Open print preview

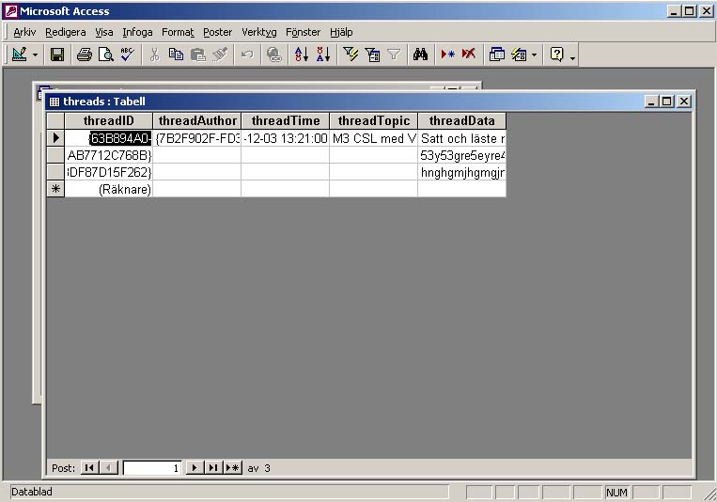coord(105,55)
